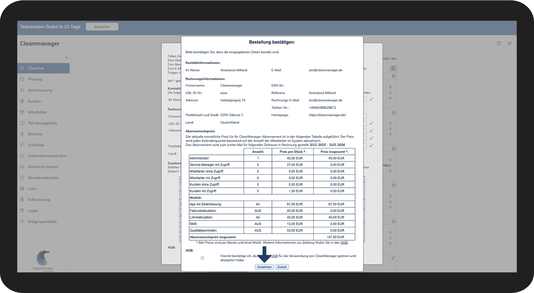The image size is (534, 293).
Task: Open Nachricht senden from the sidebar
Action: [x=43, y=167]
